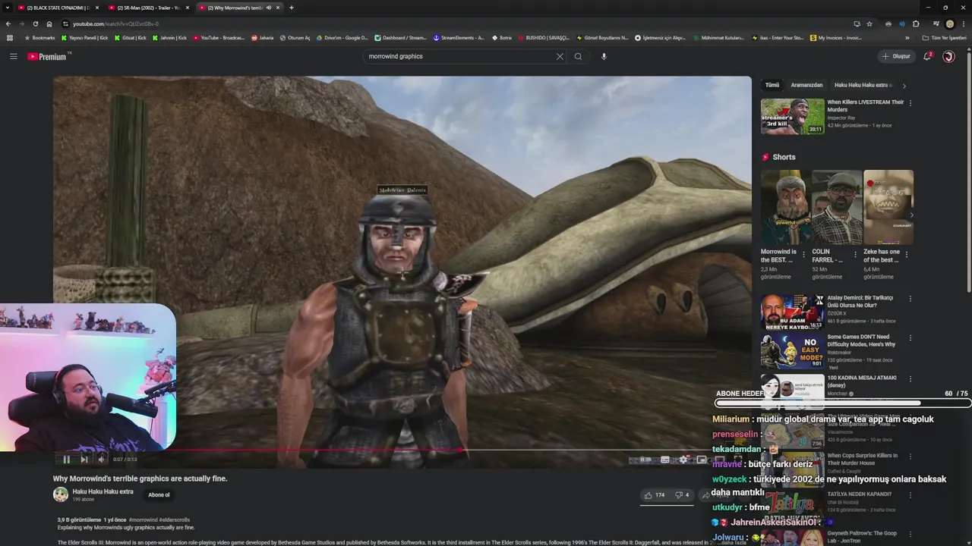Viewport: 972px width, 546px height.
Task: Click the #morrowind hashtag
Action: [x=144, y=520]
